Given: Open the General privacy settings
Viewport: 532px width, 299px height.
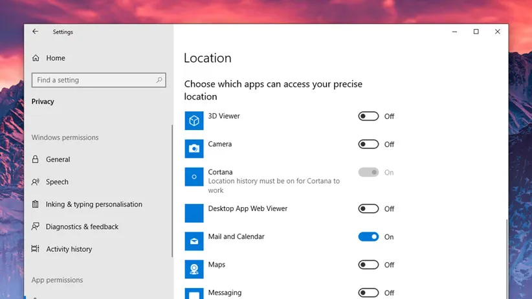Looking at the screenshot, I should click(x=58, y=160).
